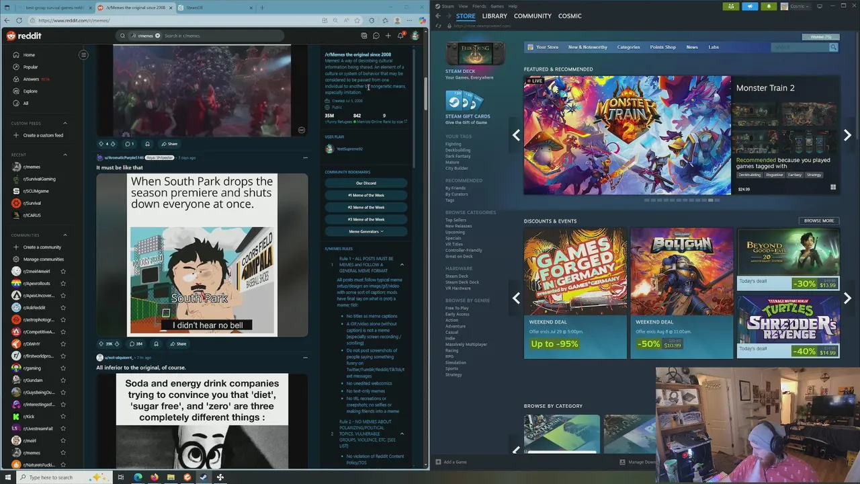Collapse the Recent section in Reddit sidebar
The height and width of the screenshot is (484, 860).
[65, 155]
